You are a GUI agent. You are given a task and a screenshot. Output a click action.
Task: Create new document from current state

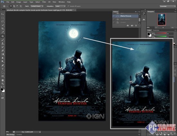(128, 26)
